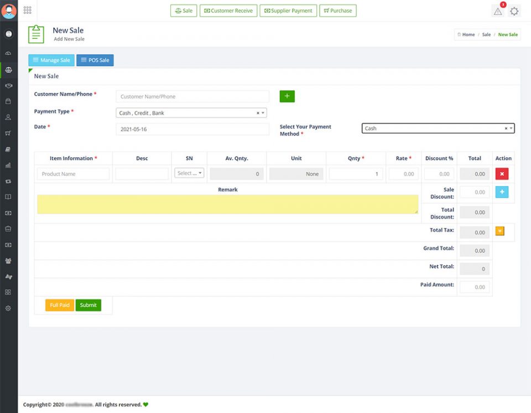This screenshot has width=531, height=413.
Task: Add new item row with blue plus
Action: (502, 192)
